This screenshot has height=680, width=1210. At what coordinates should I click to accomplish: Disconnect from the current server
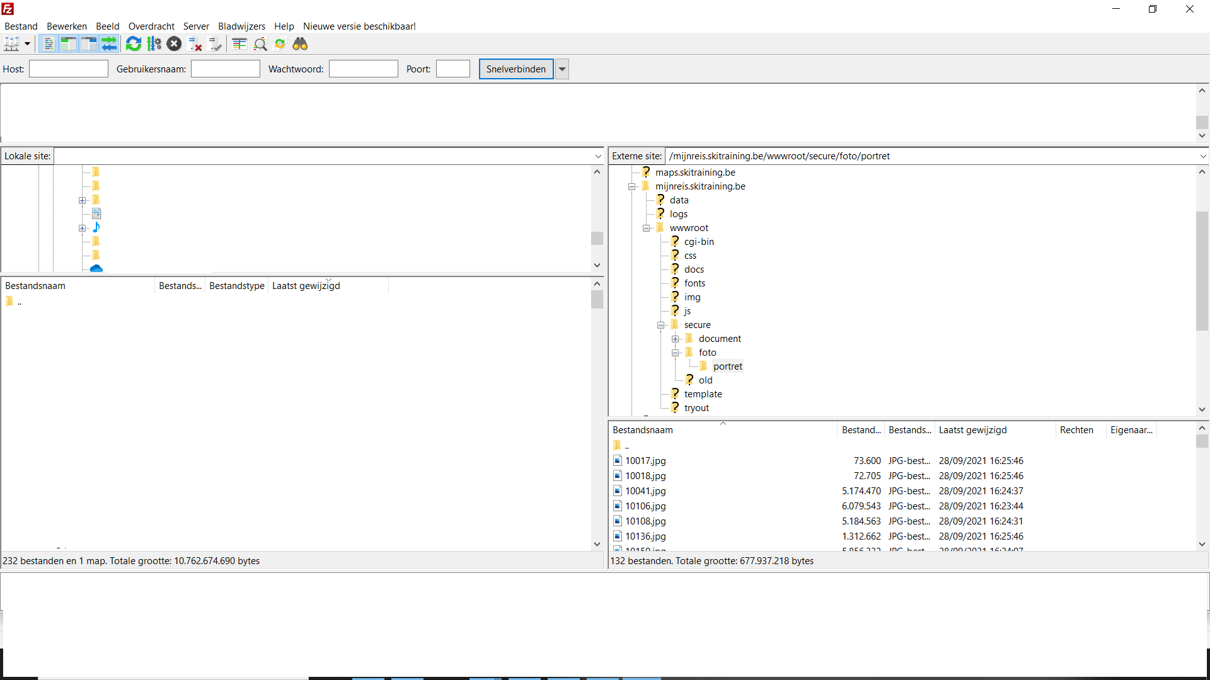coord(195,44)
